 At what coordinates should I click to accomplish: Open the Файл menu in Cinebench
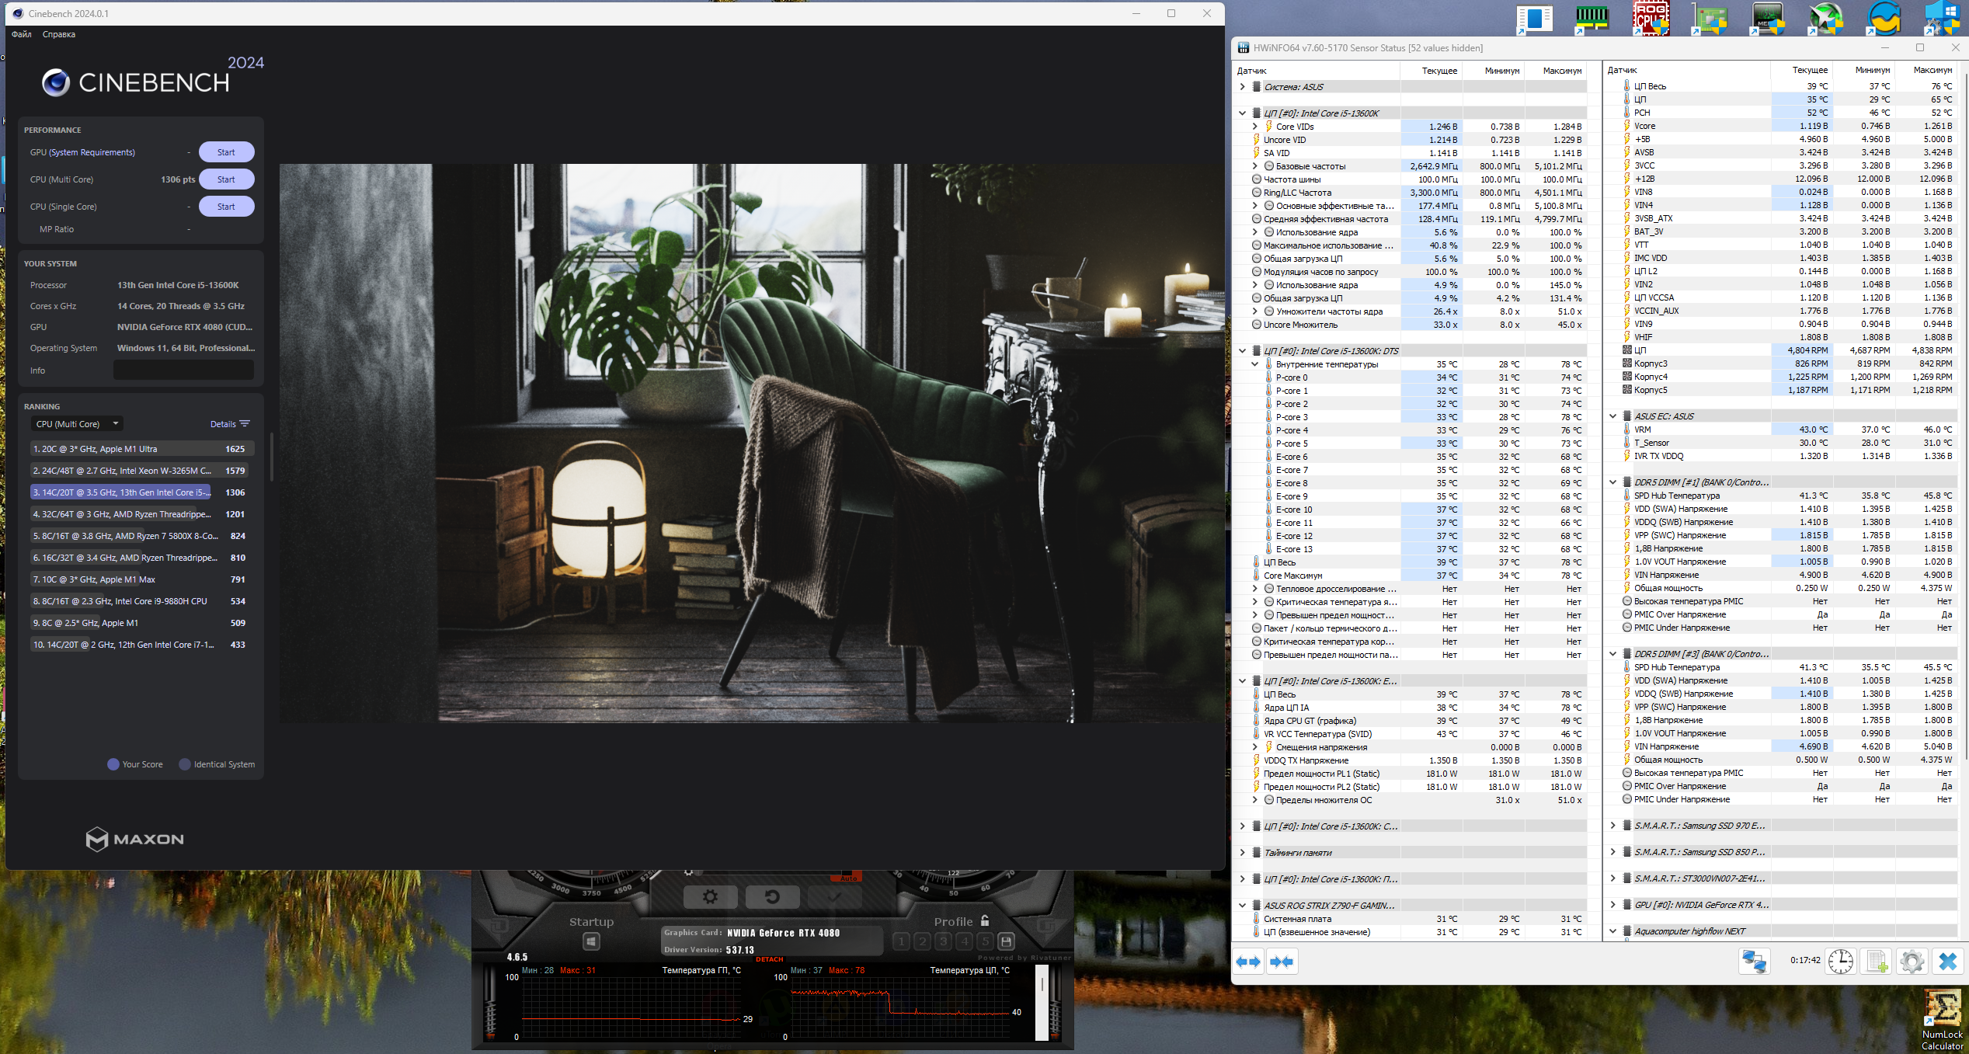(22, 34)
